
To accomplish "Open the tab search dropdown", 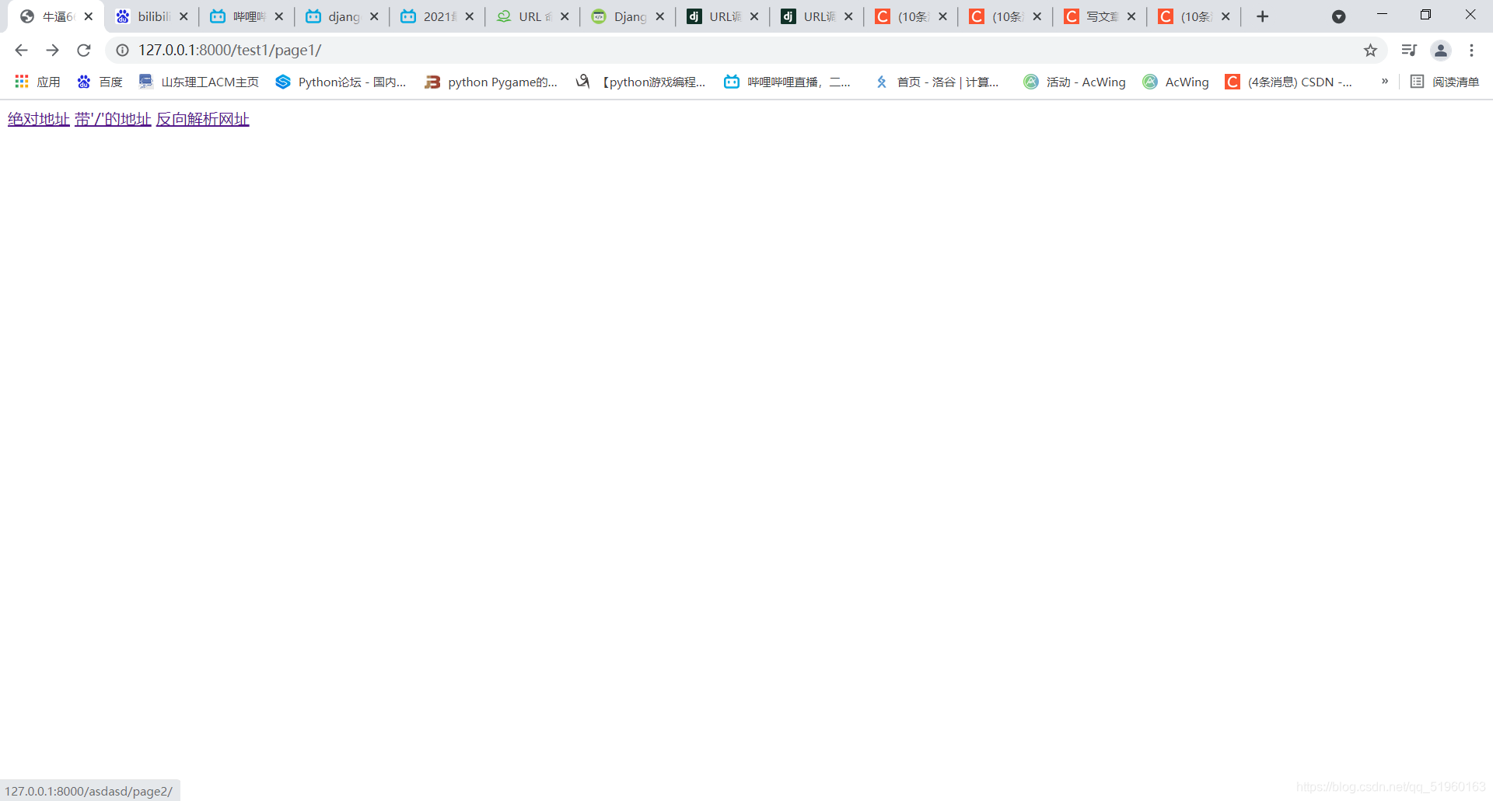I will point(1338,16).
